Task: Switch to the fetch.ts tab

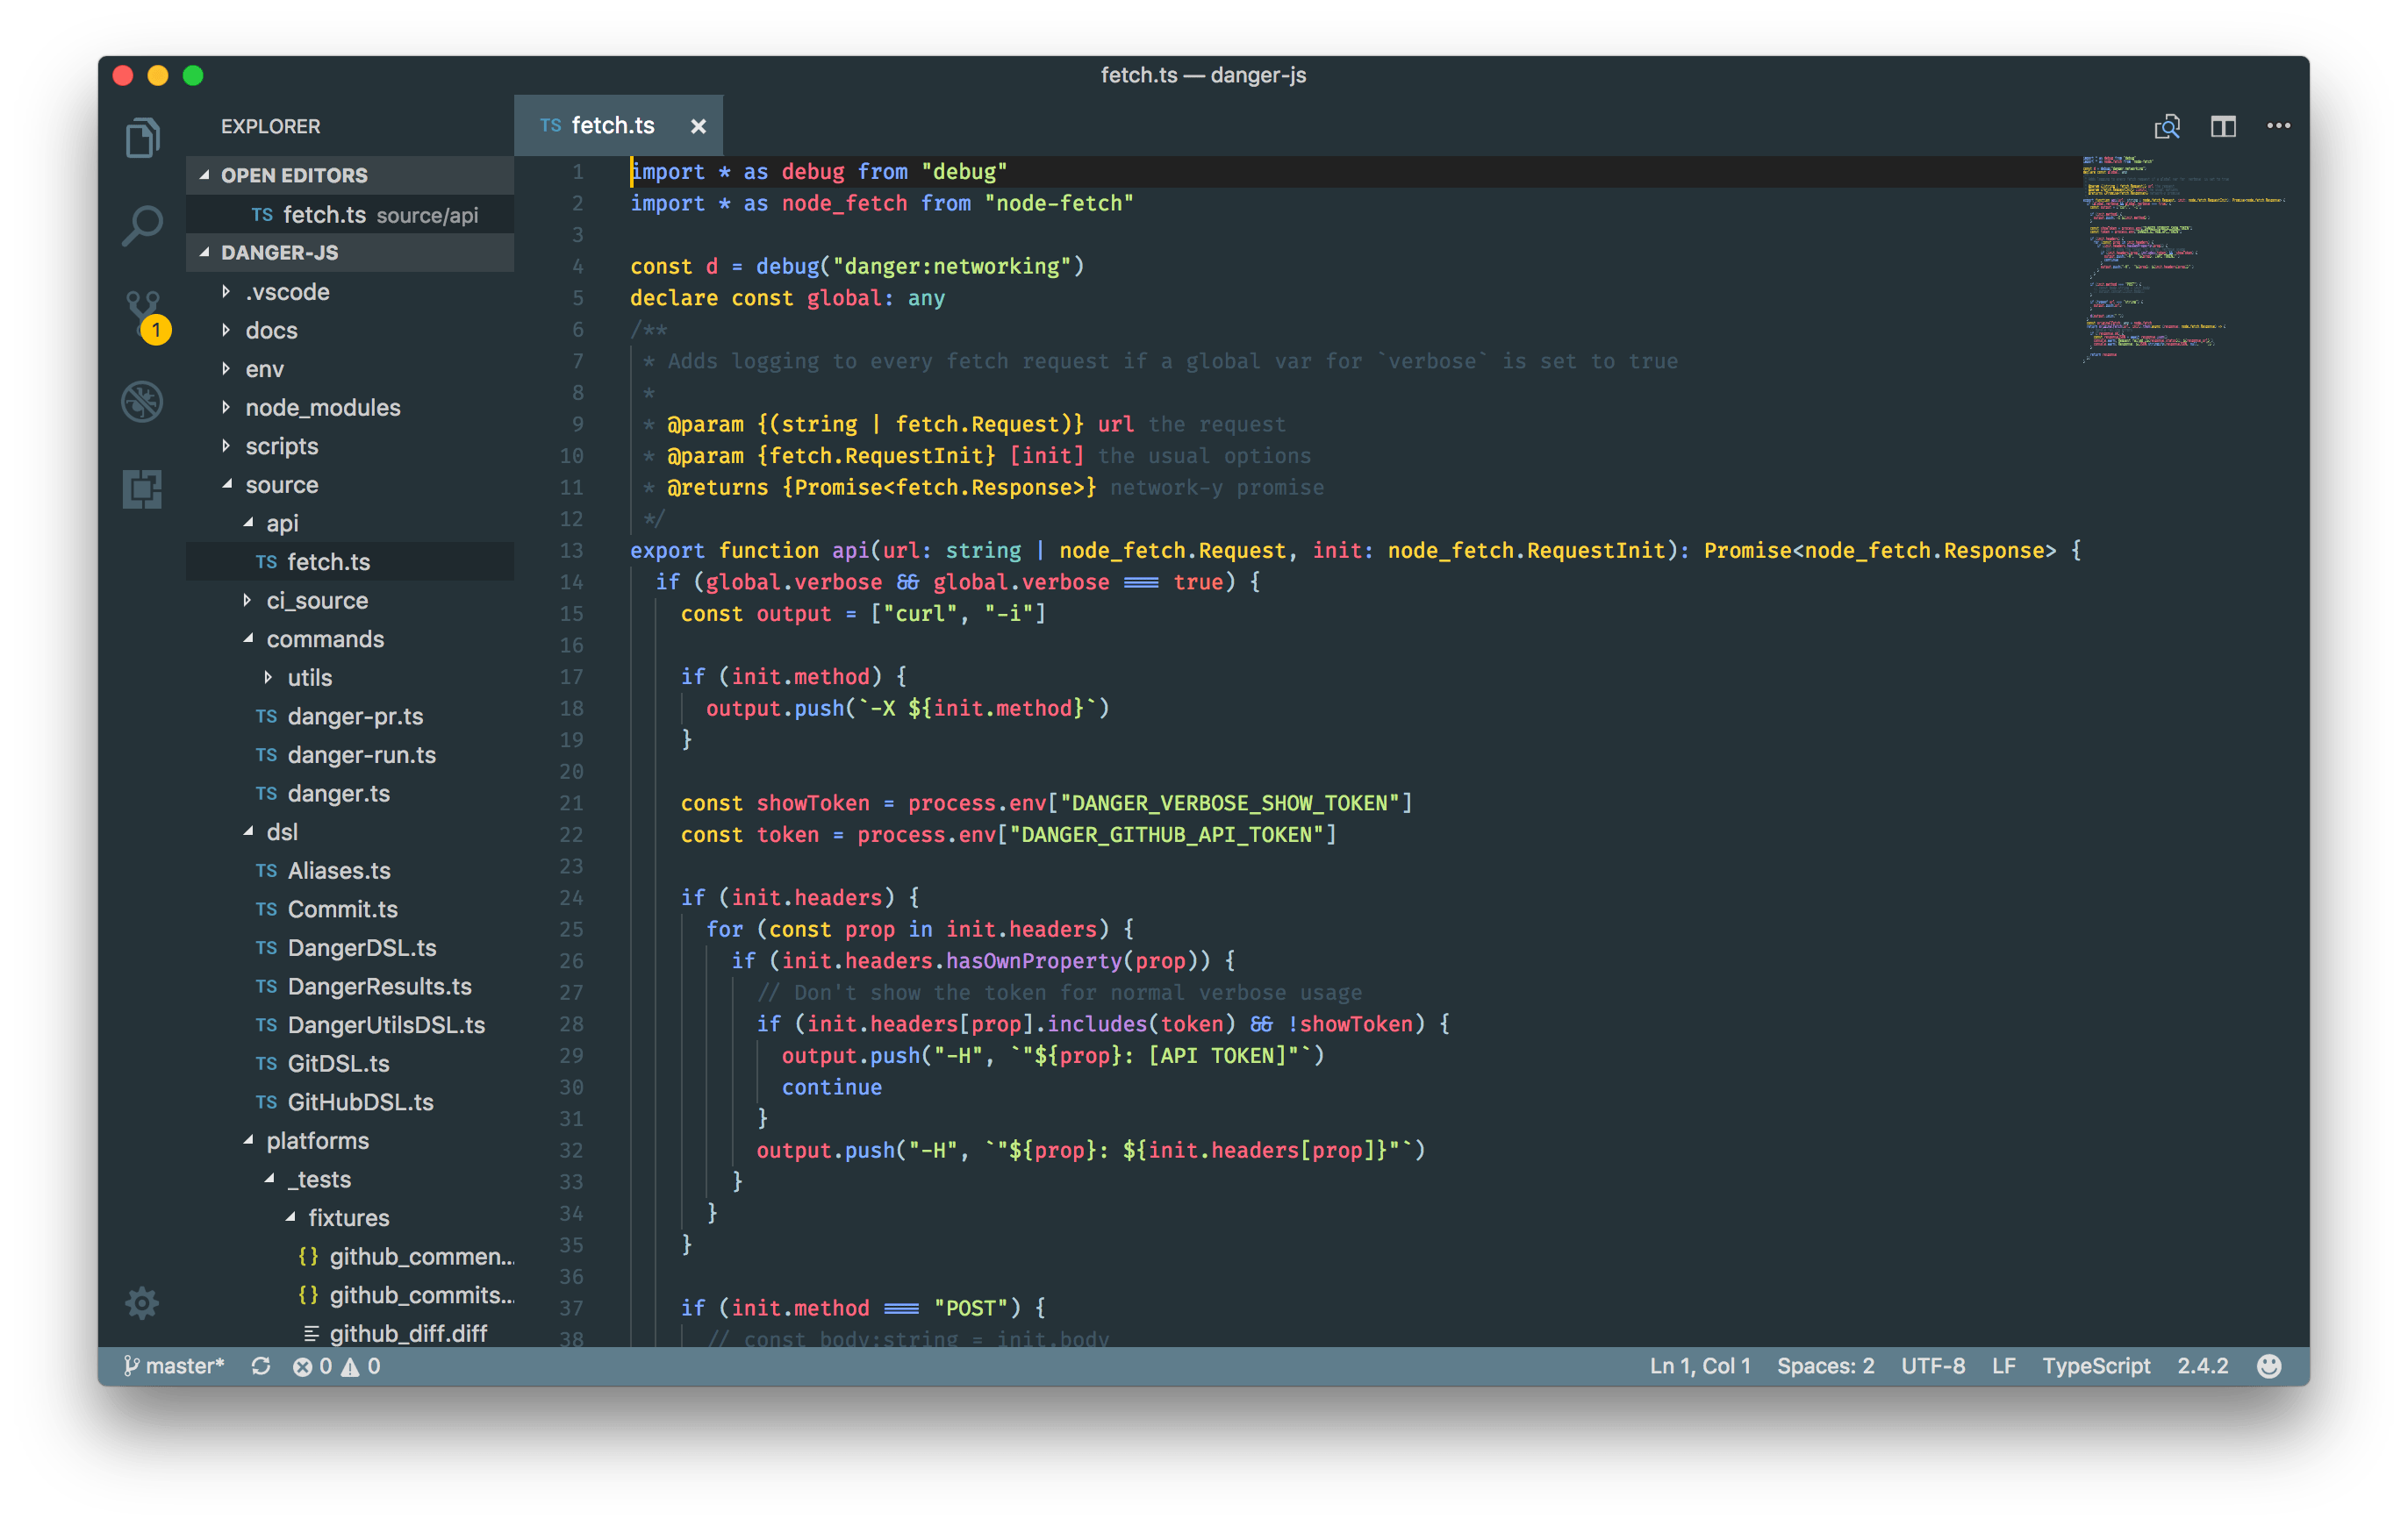Action: (612, 125)
